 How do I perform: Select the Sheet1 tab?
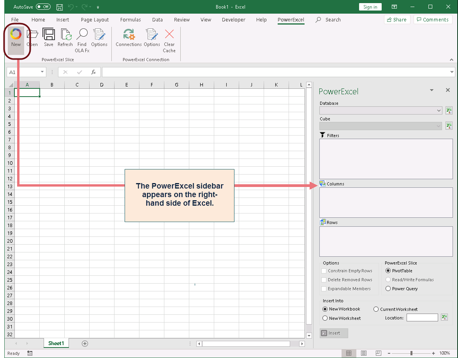pos(56,343)
